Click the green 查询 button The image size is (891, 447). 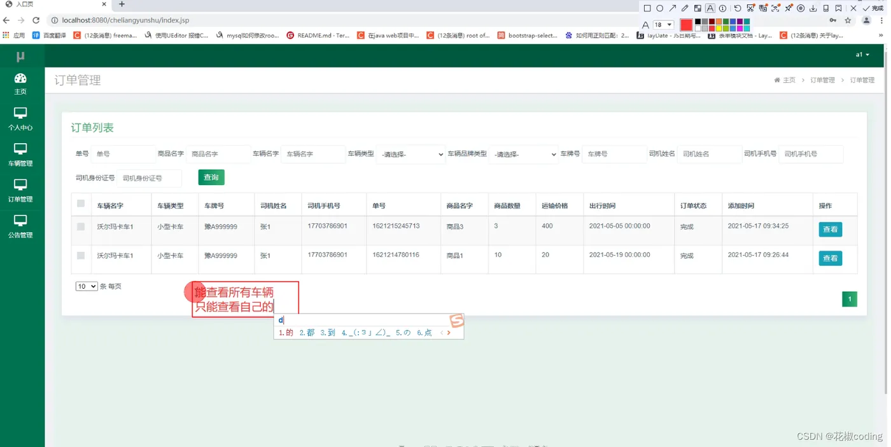pyautogui.click(x=211, y=177)
